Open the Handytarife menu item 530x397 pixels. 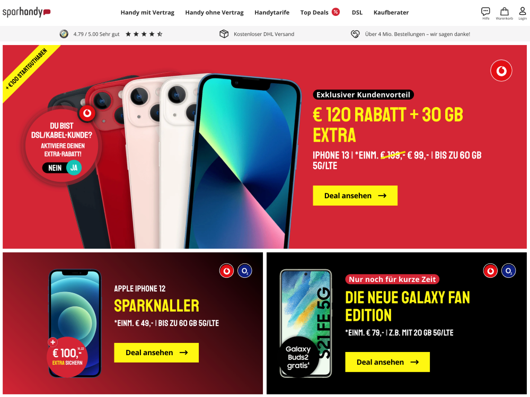[x=272, y=13]
